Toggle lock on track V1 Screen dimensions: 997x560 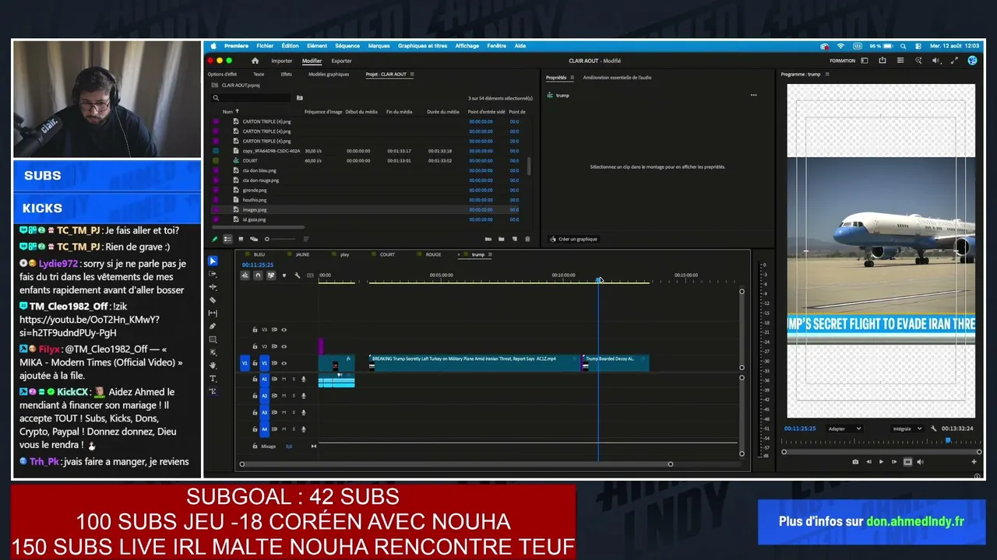255,363
